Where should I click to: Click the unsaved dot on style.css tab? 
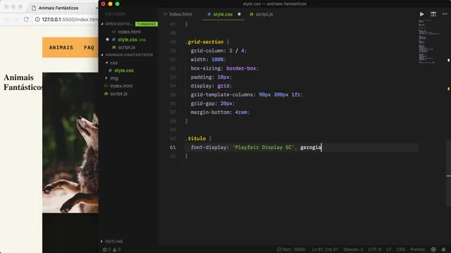point(239,14)
